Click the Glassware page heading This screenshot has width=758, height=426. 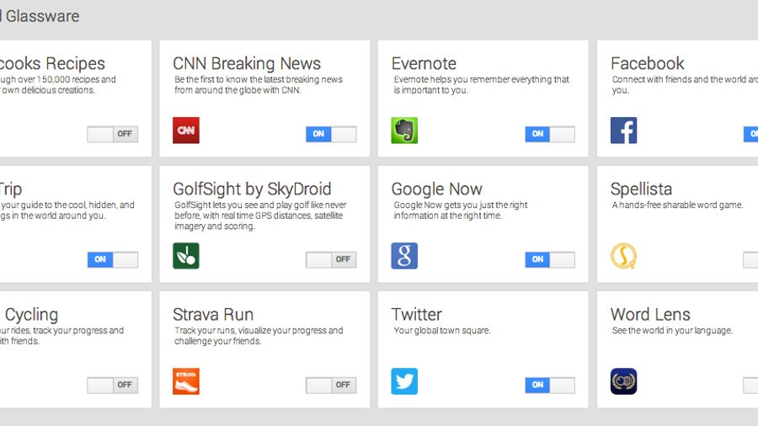(x=40, y=16)
